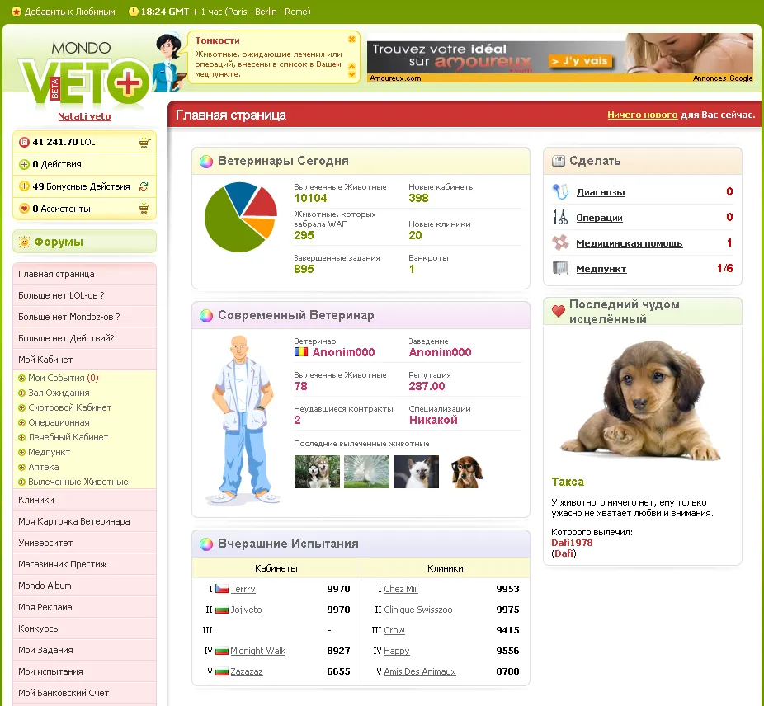Open Мой Кабинет menu item
Image resolution: width=764 pixels, height=706 pixels.
pos(84,360)
